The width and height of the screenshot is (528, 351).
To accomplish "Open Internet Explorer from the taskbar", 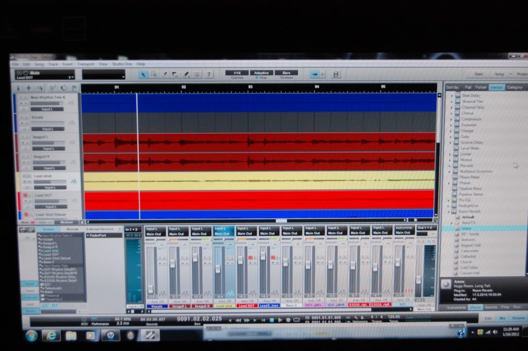I will [52, 335].
